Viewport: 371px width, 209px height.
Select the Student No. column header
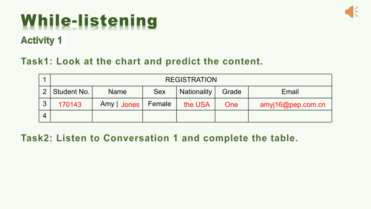point(71,92)
